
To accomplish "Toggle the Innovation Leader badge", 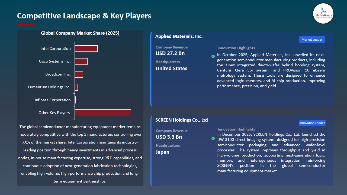I will (x=312, y=123).
